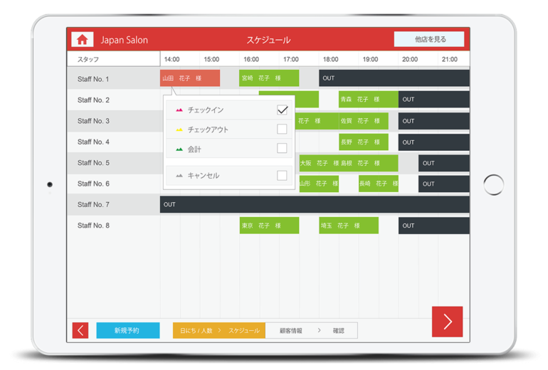Image resolution: width=548 pixels, height=370 pixels.
Task: Tap the blue 新規予約 button
Action: pos(127,331)
